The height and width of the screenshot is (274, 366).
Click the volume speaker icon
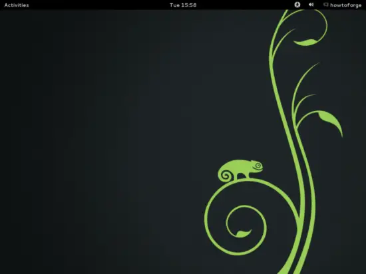(x=311, y=5)
